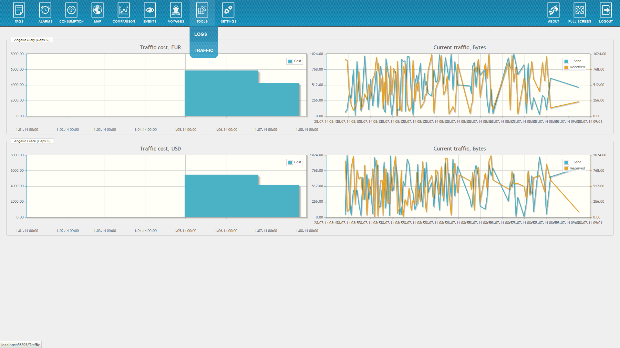
Task: Click the Logout icon
Action: point(606,10)
